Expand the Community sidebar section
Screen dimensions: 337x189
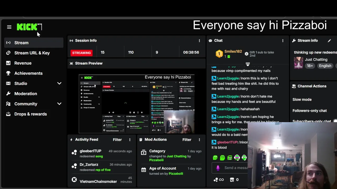point(59,104)
